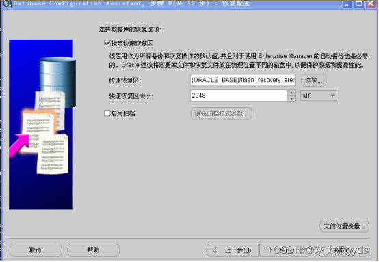Click the database icon in title bar
Image resolution: width=379 pixels, height=262 pixels.
(8, 3)
